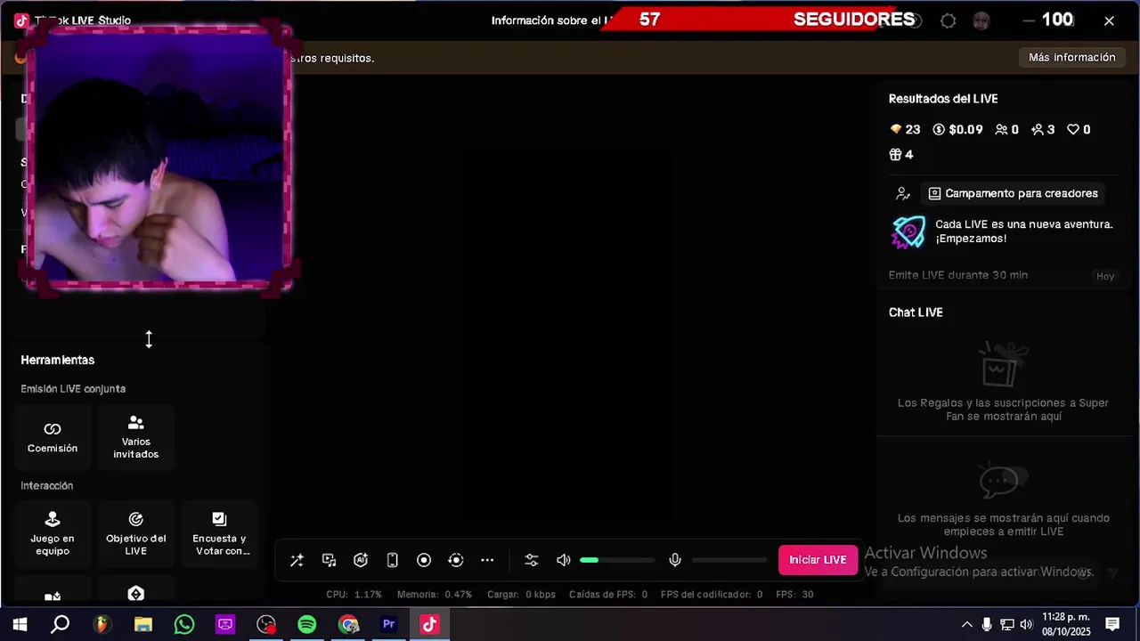Mute the microphone input
The image size is (1140, 641).
click(x=675, y=560)
